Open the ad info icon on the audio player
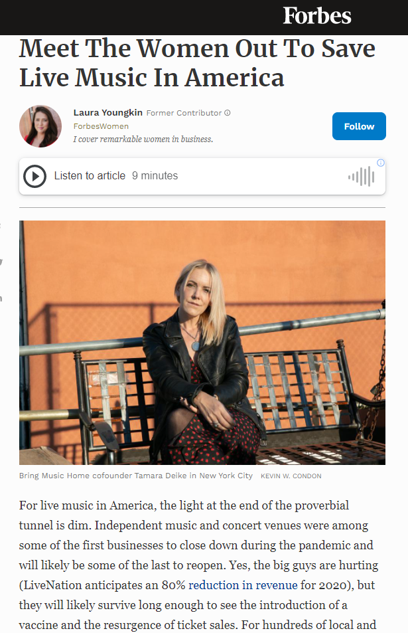 coord(381,163)
